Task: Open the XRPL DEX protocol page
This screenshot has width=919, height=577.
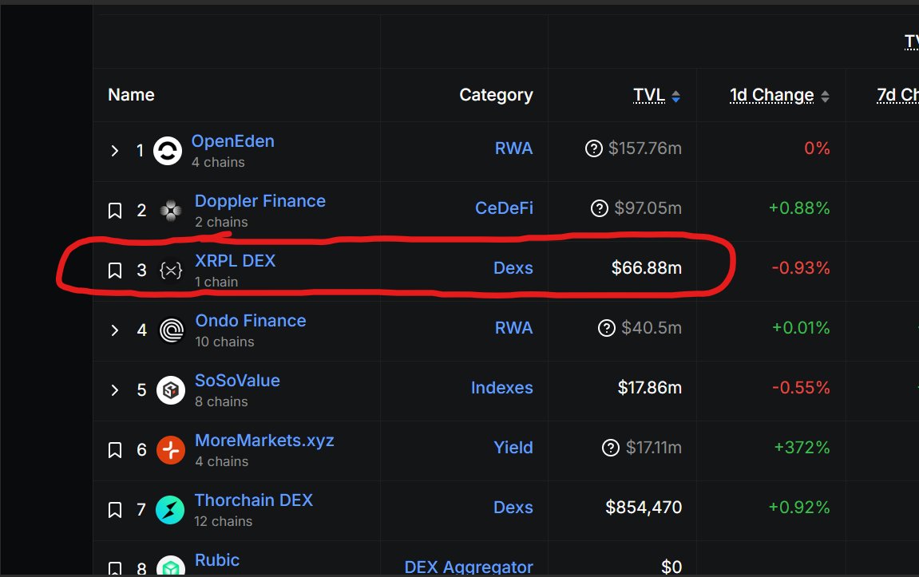Action: (235, 261)
